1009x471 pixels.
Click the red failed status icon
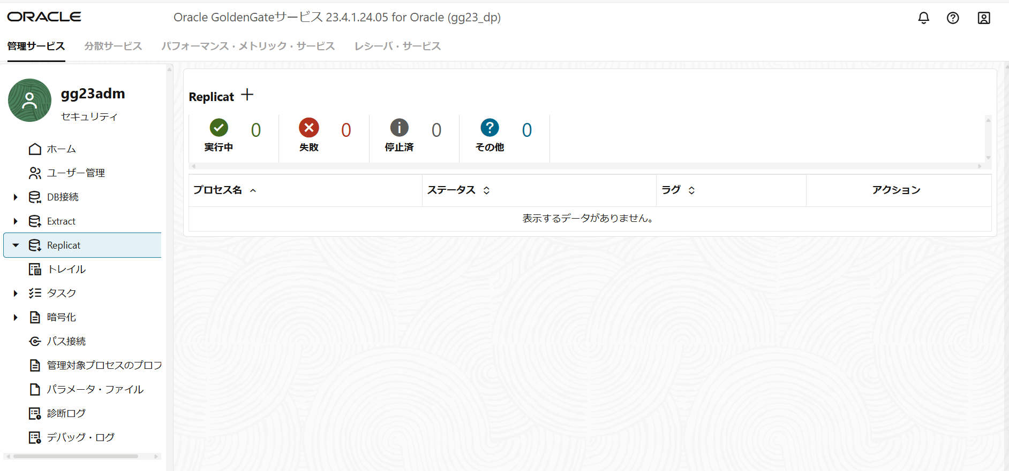coord(309,128)
